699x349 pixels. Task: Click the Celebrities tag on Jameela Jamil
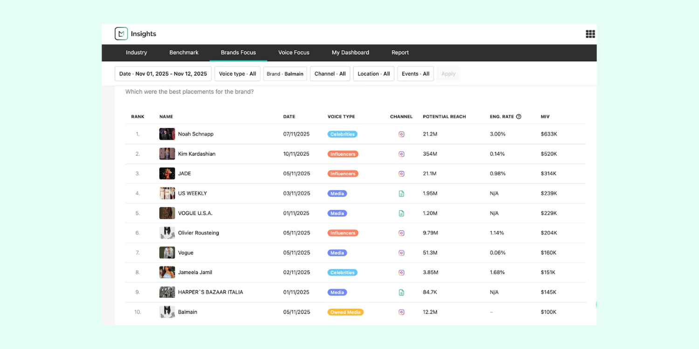point(343,273)
